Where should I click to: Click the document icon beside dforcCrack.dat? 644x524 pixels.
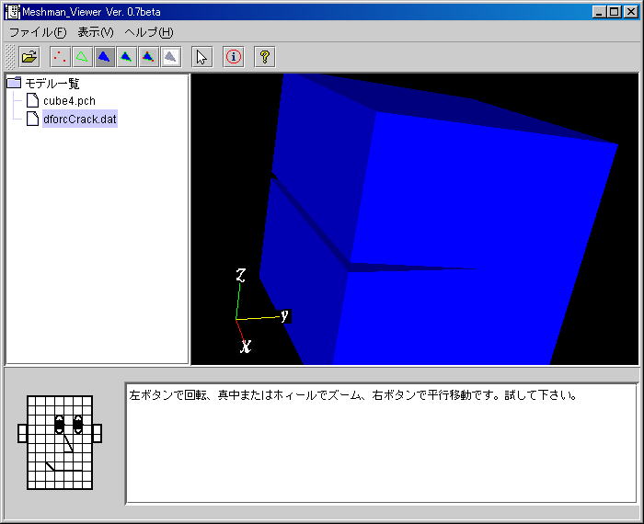pos(33,119)
